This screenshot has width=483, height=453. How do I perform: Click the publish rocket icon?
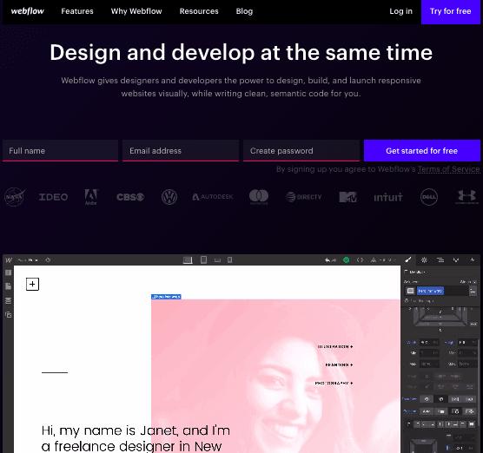click(374, 260)
